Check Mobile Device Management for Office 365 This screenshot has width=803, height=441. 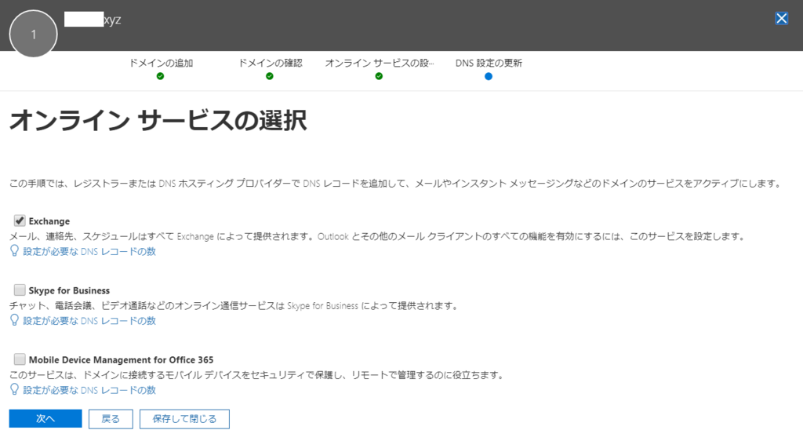pos(20,359)
